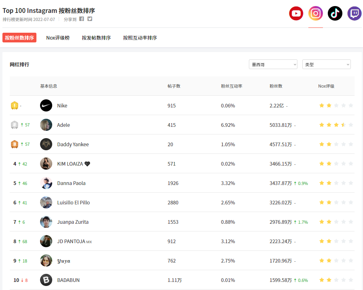Click Yuya's profile picture
This screenshot has width=363, height=290.
46,261
